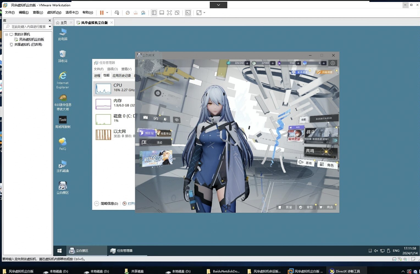
Task: Click the game's friends icon
Action: coord(165,119)
